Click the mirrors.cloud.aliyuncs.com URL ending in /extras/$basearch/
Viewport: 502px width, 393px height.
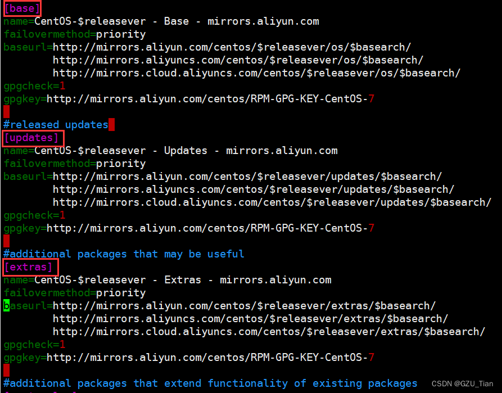pos(269,332)
